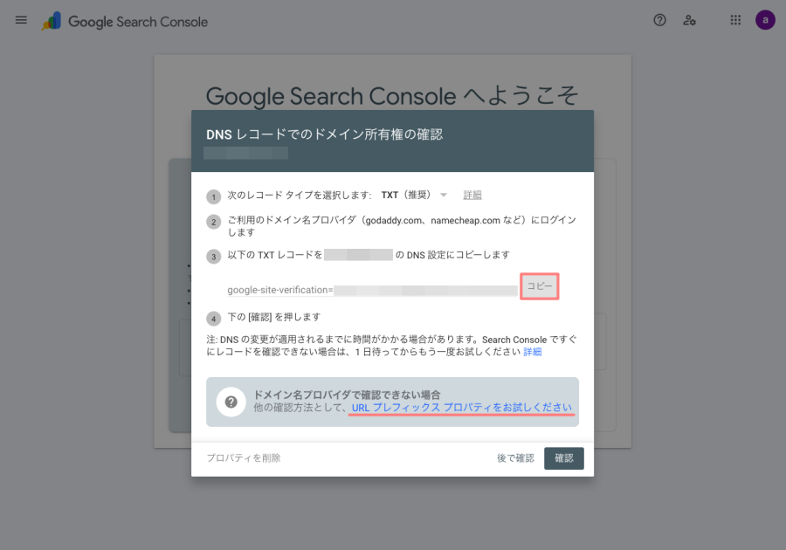Image resolution: width=786 pixels, height=550 pixels.
Task: Open 詳細 link in DNS note
Action: pyautogui.click(x=533, y=352)
